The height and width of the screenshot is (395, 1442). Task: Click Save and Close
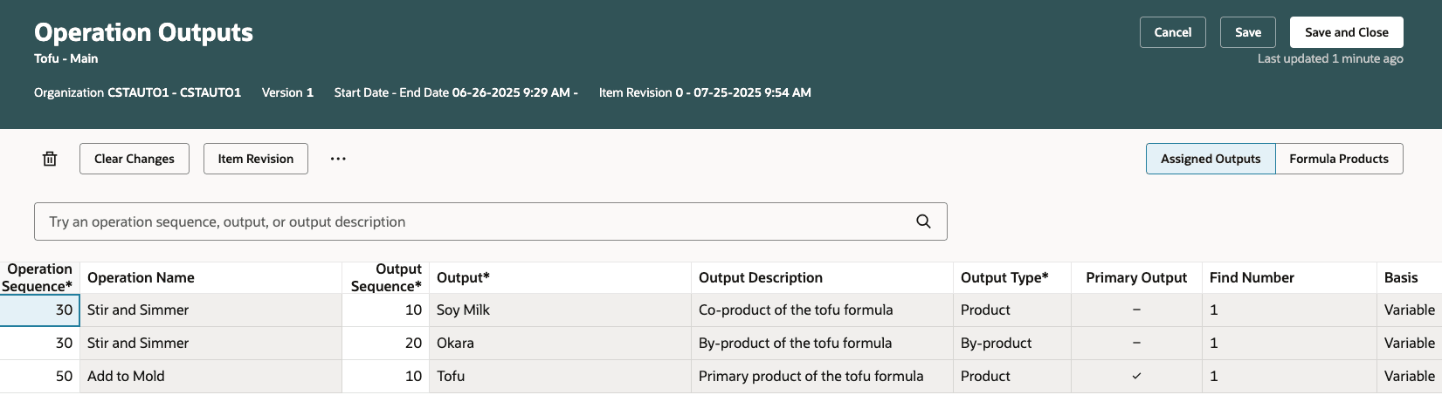pyautogui.click(x=1346, y=32)
